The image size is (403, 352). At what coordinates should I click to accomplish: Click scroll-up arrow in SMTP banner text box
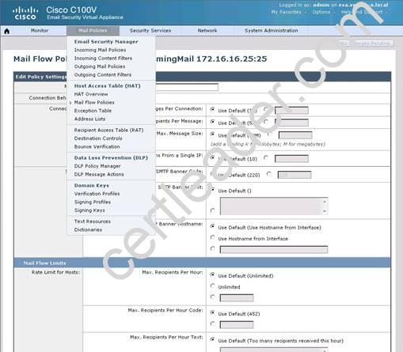click(x=325, y=202)
